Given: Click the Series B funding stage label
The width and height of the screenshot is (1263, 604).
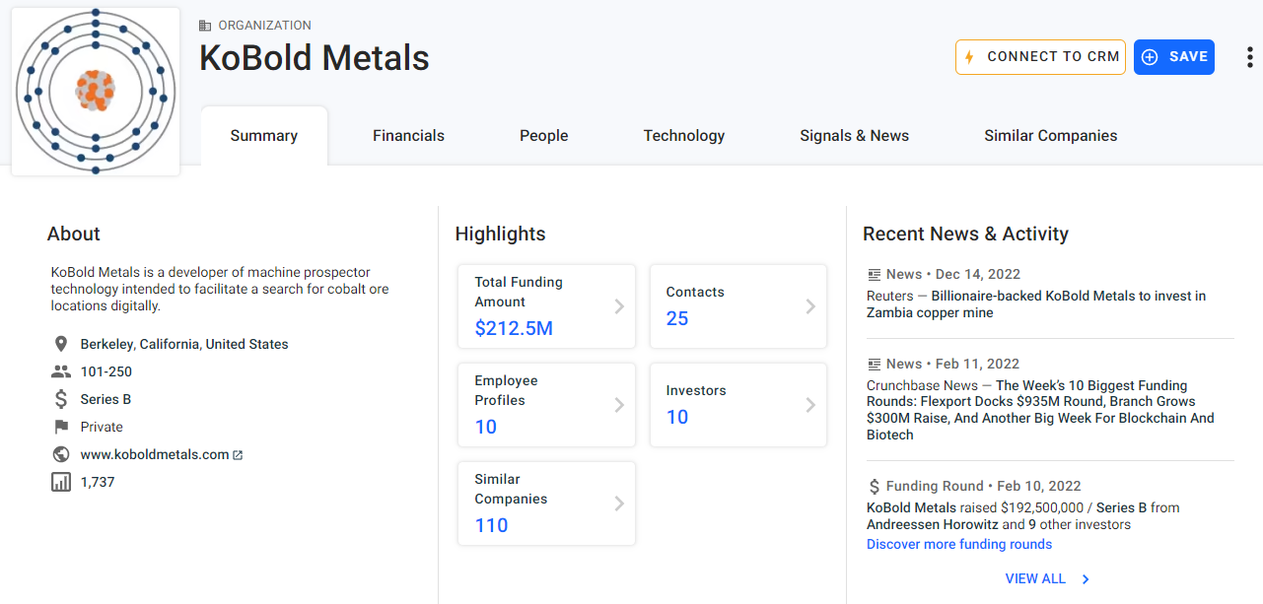Looking at the screenshot, I should 105,399.
